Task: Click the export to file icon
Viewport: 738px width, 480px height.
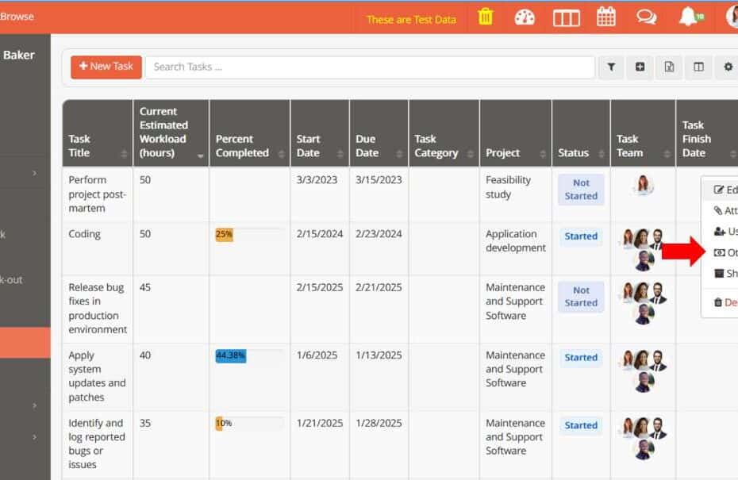Action: [669, 67]
